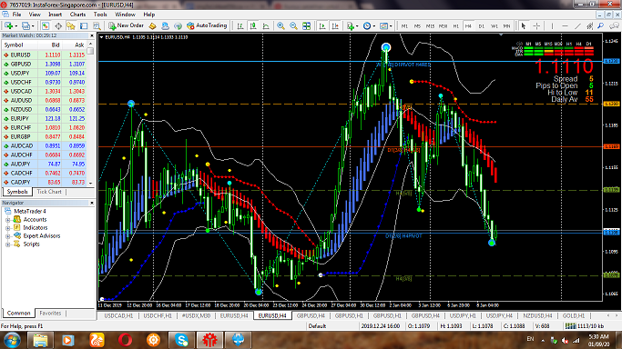Select the M1 timeframe

point(404,25)
